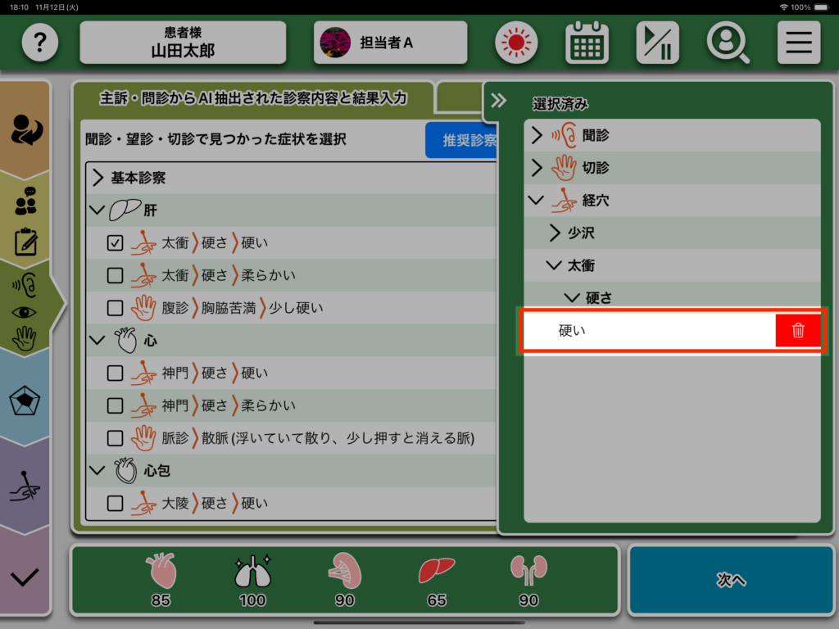Switch to the checkmark sidebar tab
The height and width of the screenshot is (629, 839).
coord(25,577)
